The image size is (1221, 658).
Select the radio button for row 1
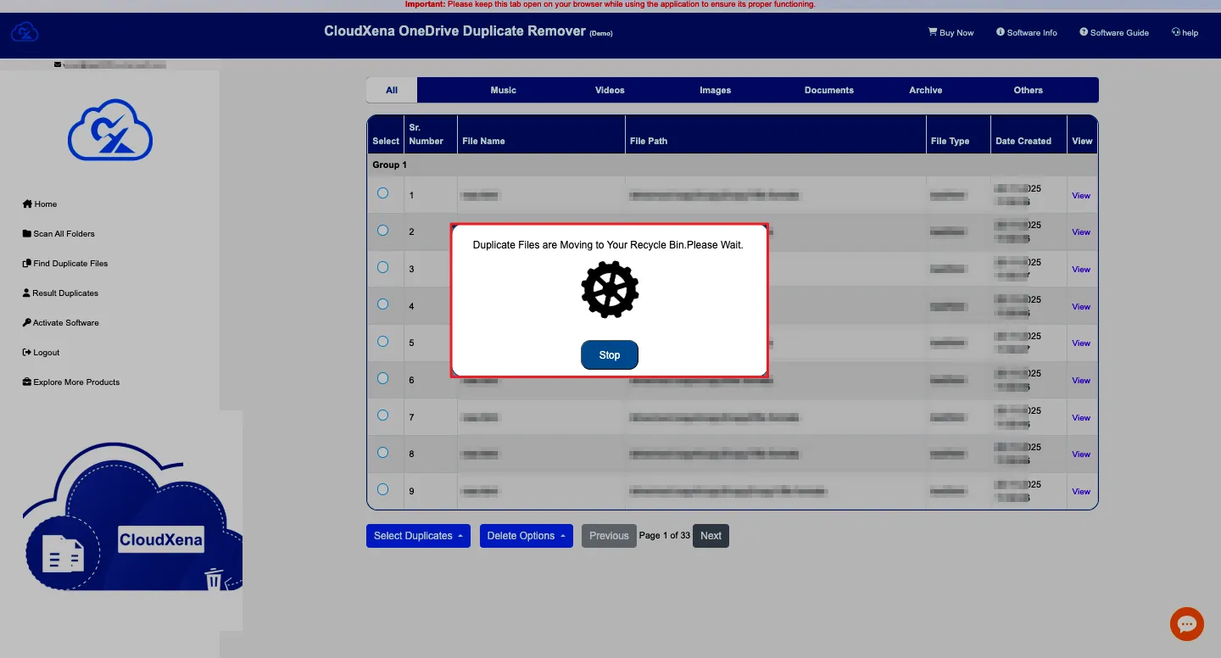click(x=382, y=193)
